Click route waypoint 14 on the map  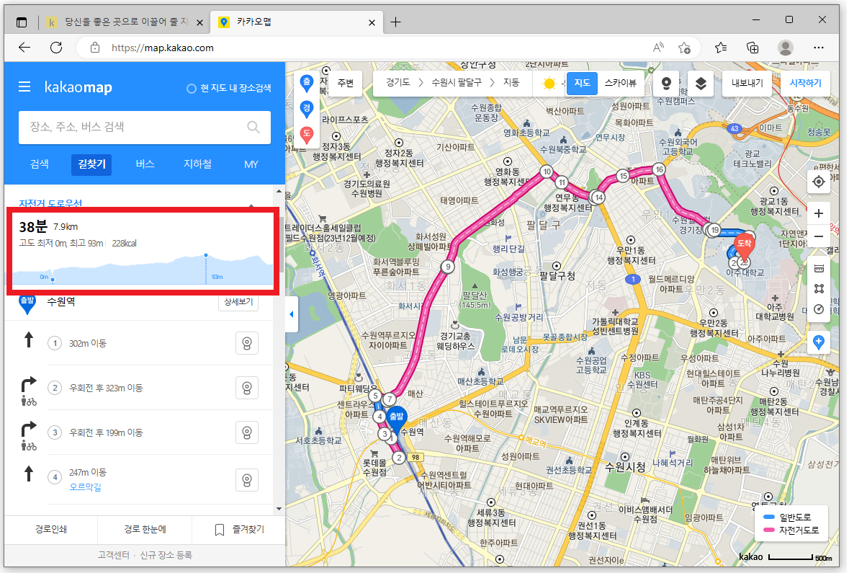598,197
